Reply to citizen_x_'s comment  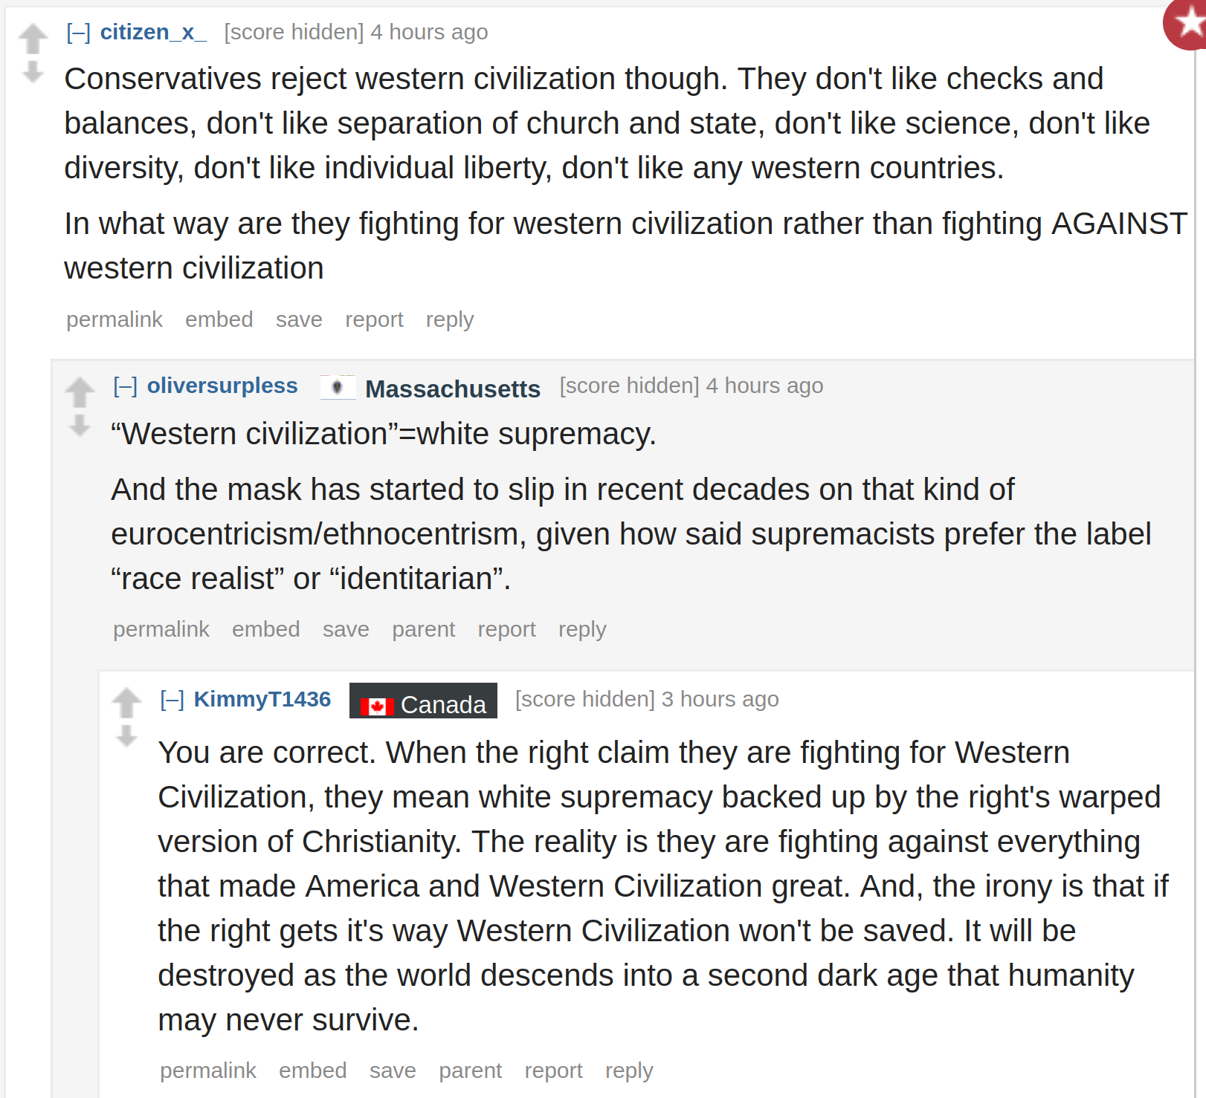450,319
